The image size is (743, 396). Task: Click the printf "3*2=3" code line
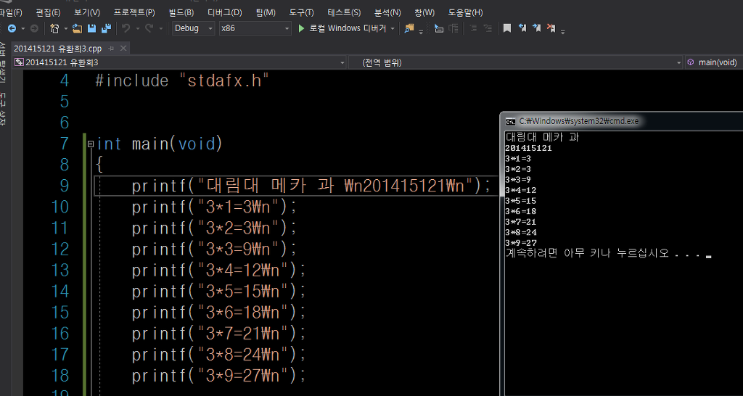click(x=214, y=228)
